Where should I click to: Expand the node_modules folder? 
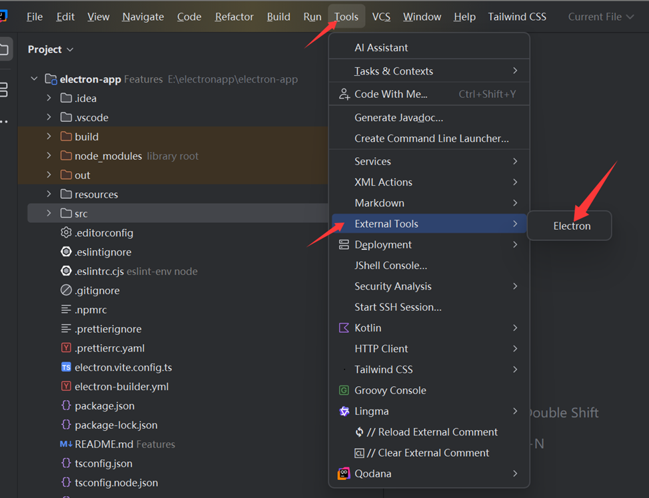(49, 156)
